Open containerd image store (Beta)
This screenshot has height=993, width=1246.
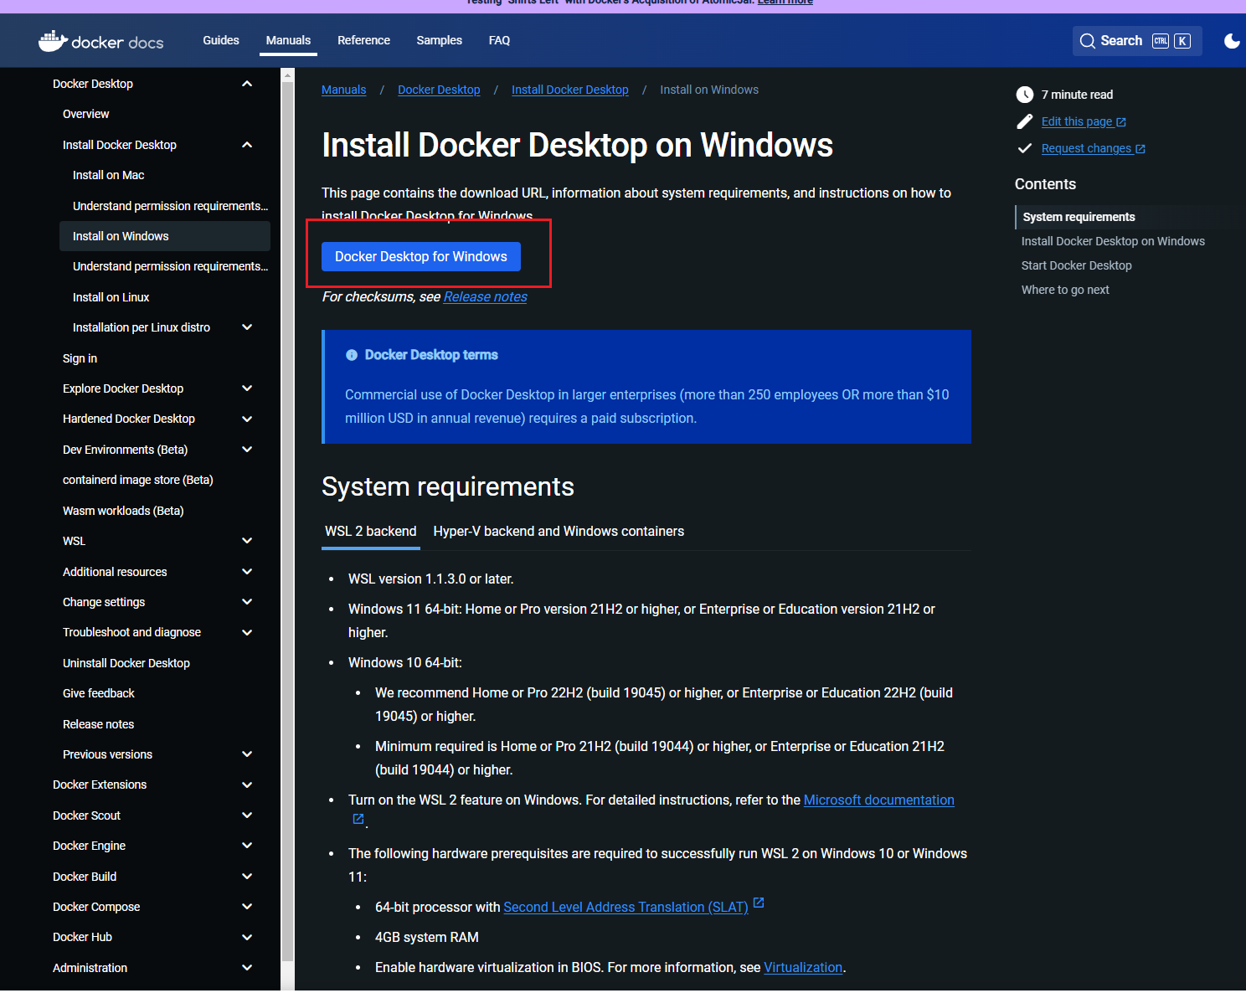point(138,480)
